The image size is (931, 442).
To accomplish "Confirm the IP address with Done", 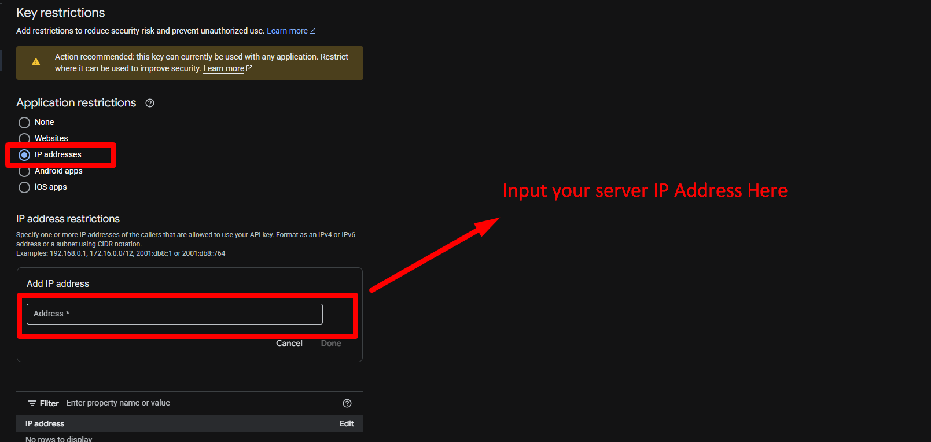I will (331, 343).
